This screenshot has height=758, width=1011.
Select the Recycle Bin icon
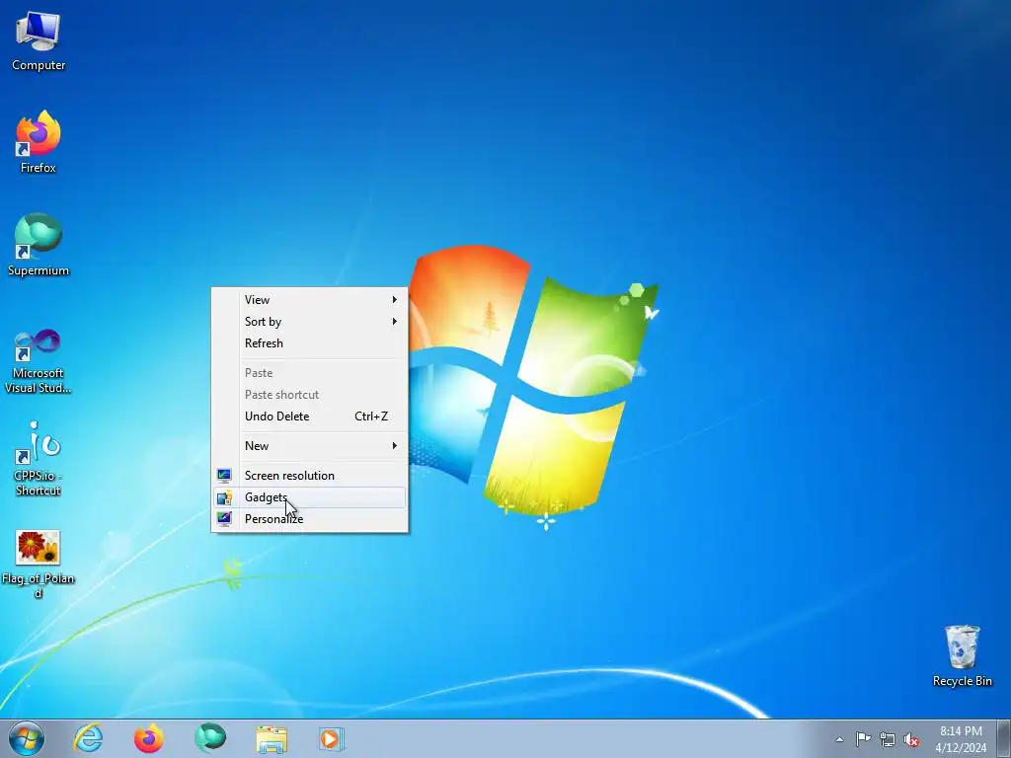coord(962,655)
